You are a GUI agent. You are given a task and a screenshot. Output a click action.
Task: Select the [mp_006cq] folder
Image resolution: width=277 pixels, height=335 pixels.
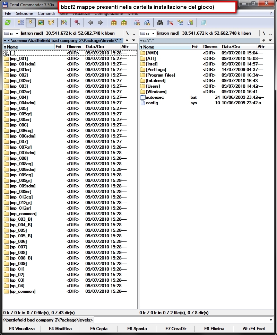click(x=70, y=131)
